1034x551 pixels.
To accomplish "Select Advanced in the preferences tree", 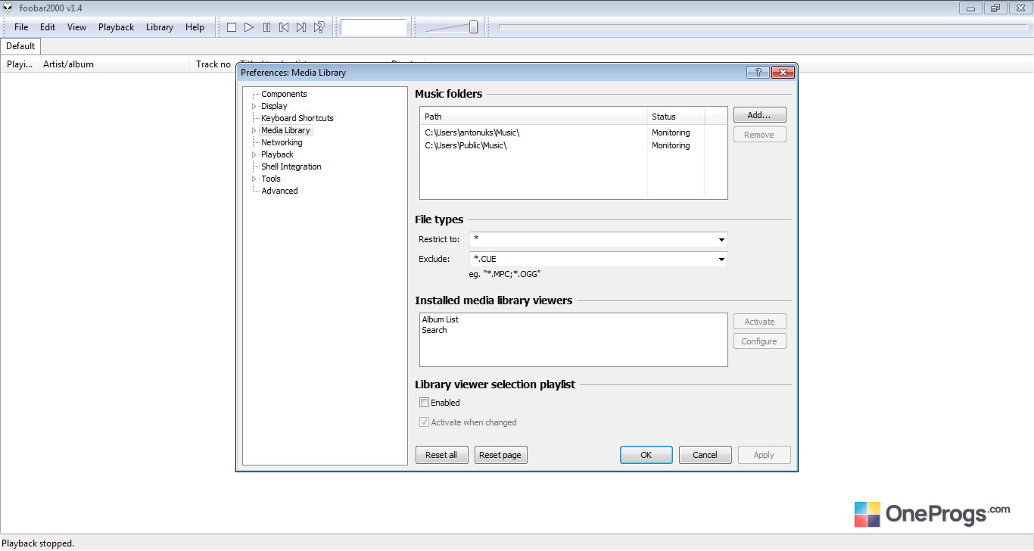I will [x=279, y=191].
